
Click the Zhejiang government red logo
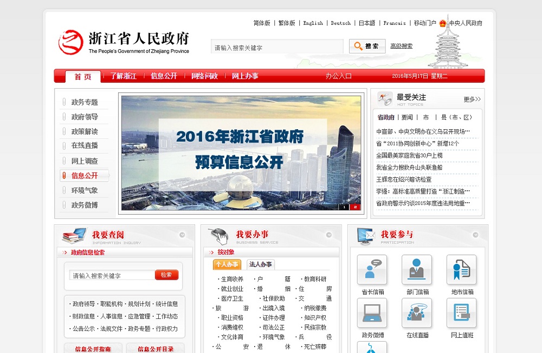(x=70, y=42)
